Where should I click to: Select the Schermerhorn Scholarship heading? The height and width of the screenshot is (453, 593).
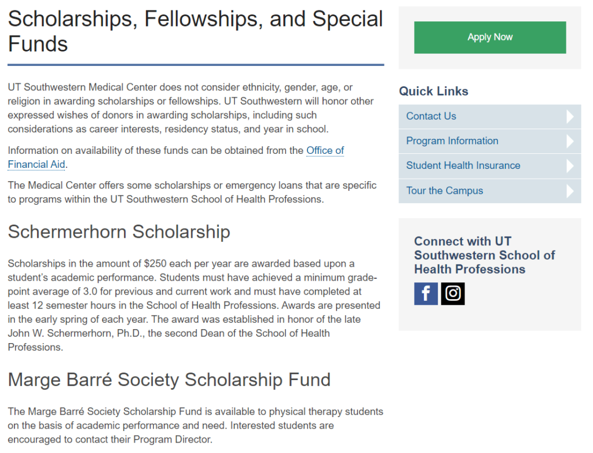[119, 231]
